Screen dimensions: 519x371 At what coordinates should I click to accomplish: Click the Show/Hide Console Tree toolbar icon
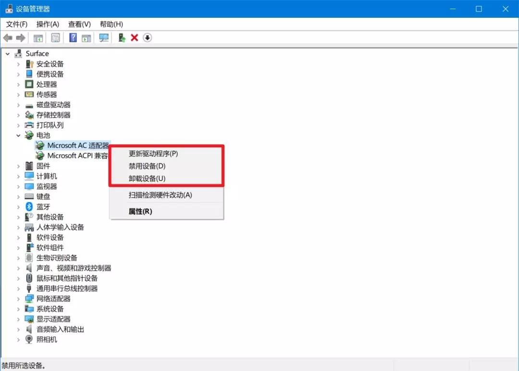coord(37,38)
